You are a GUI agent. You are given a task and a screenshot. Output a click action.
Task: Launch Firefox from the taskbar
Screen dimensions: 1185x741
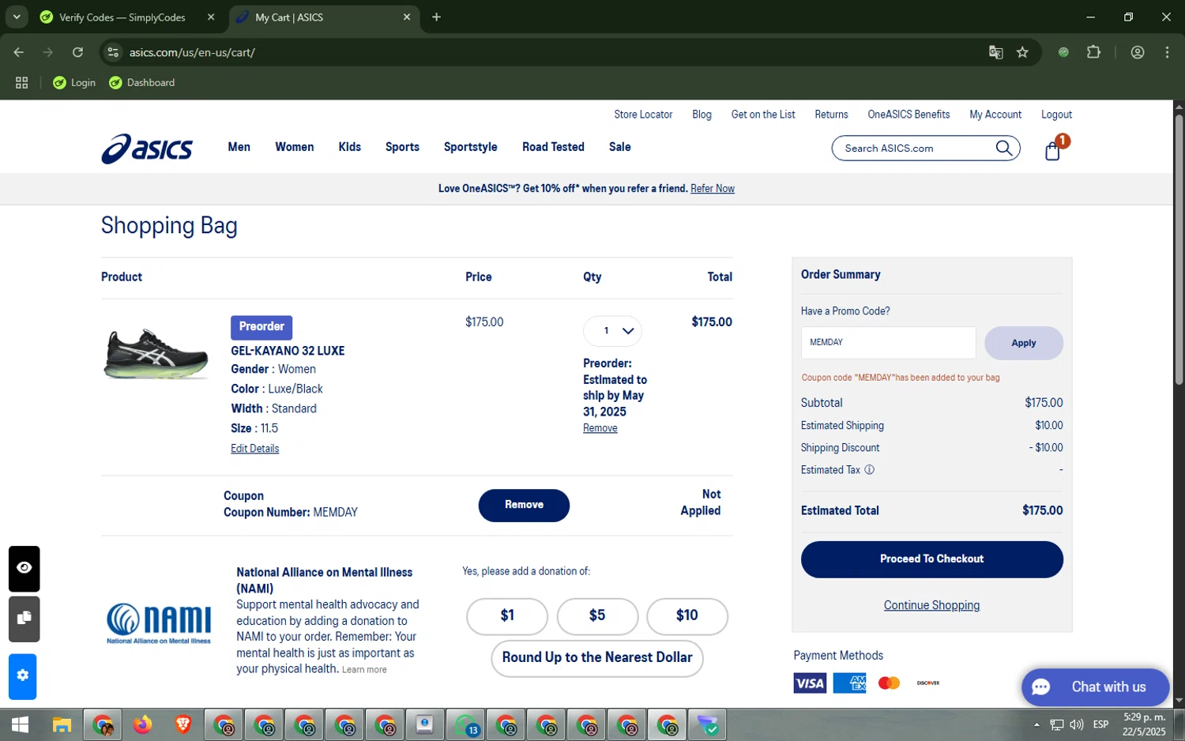coord(142,724)
